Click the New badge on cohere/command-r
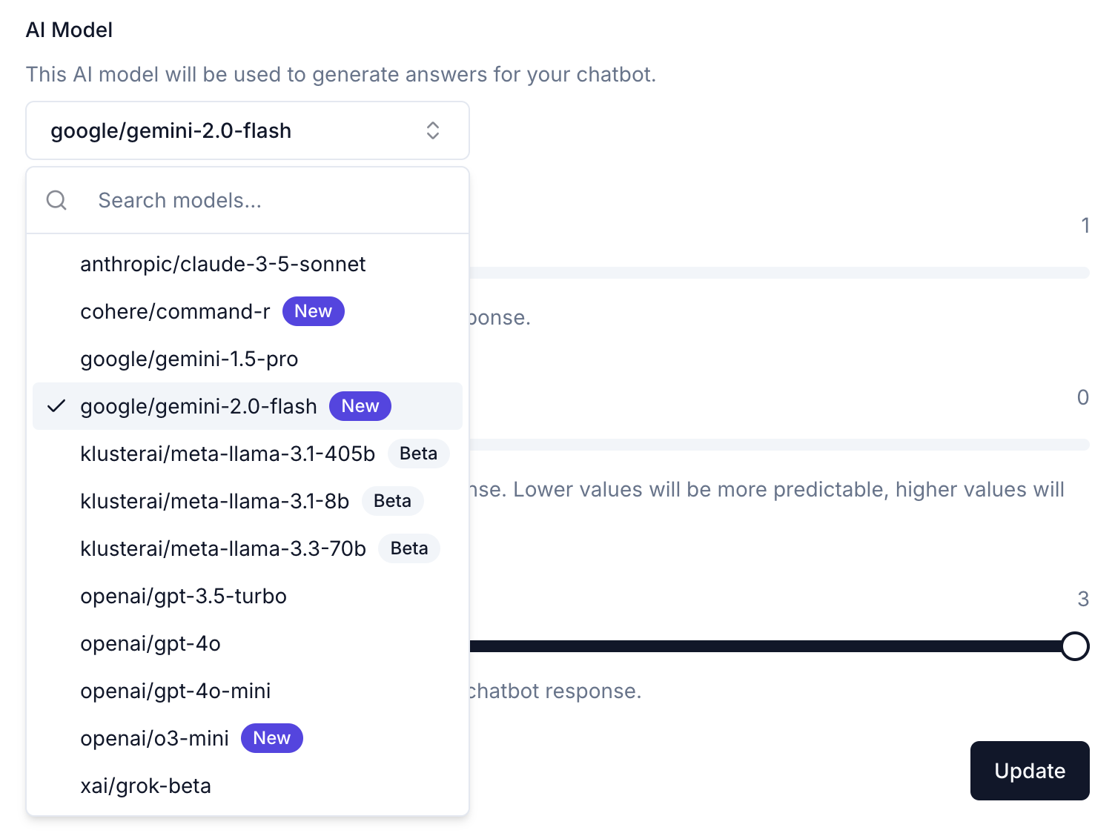The width and height of the screenshot is (1115, 833). [x=313, y=311]
